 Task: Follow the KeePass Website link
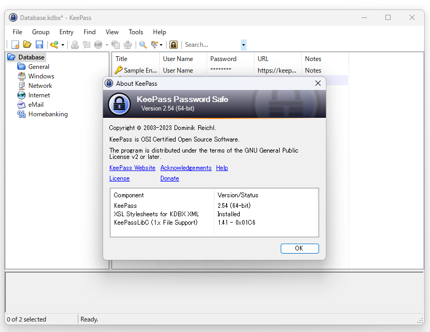pyautogui.click(x=132, y=167)
